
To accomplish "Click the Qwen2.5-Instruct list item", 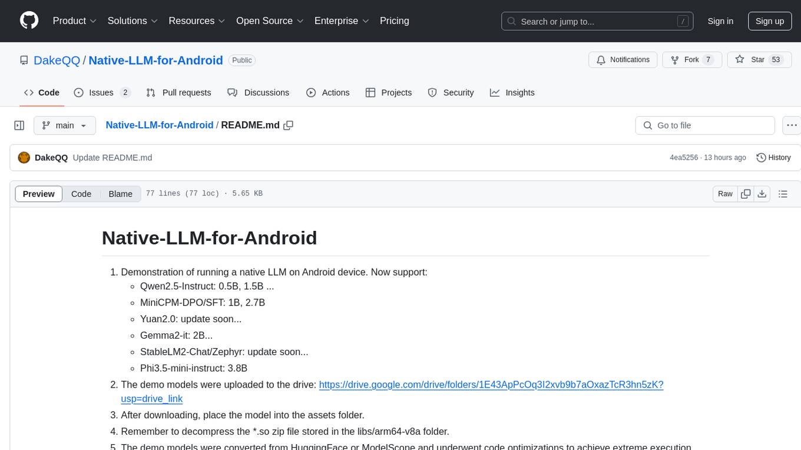I will [207, 286].
